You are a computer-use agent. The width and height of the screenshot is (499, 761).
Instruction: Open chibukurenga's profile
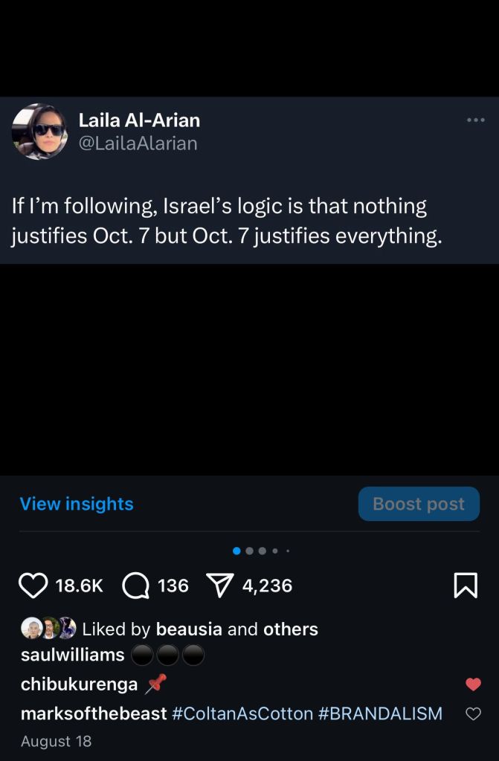point(79,684)
